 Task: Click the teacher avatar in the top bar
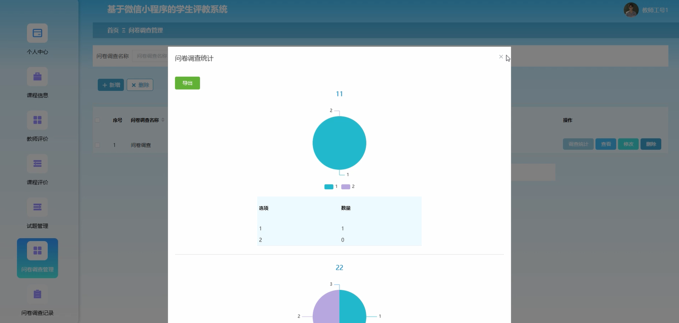(631, 9)
